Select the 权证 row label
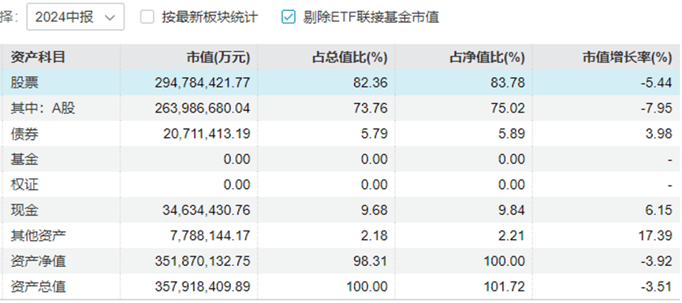 [24, 185]
